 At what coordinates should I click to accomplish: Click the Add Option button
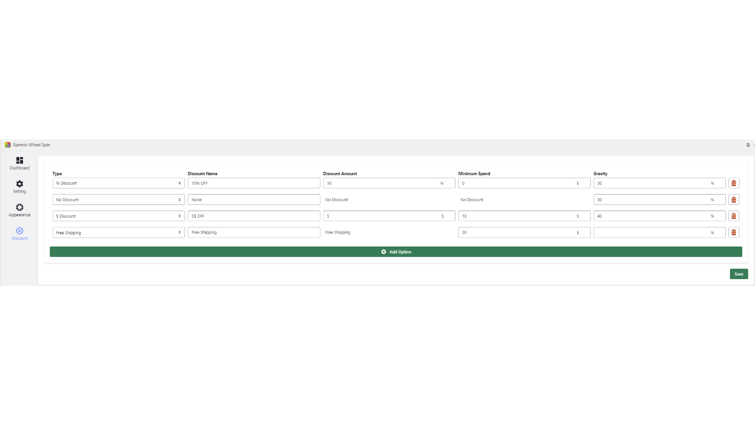[x=396, y=252]
